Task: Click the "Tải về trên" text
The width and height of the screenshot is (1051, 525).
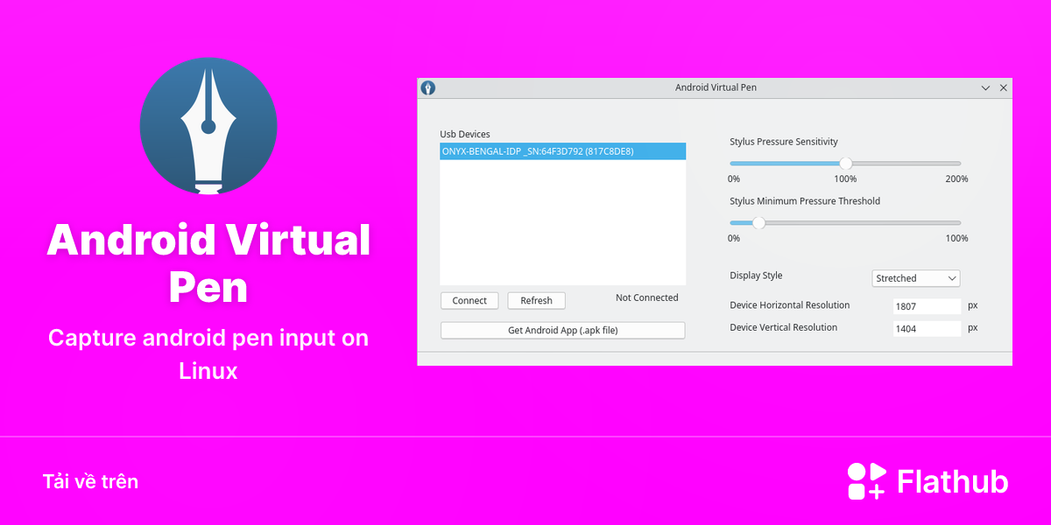Action: click(90, 481)
